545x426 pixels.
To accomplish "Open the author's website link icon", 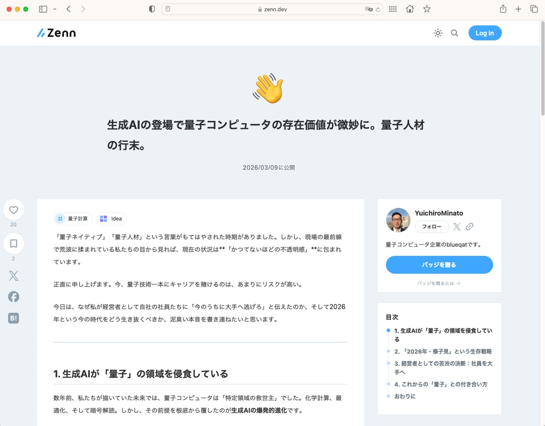I will point(469,226).
